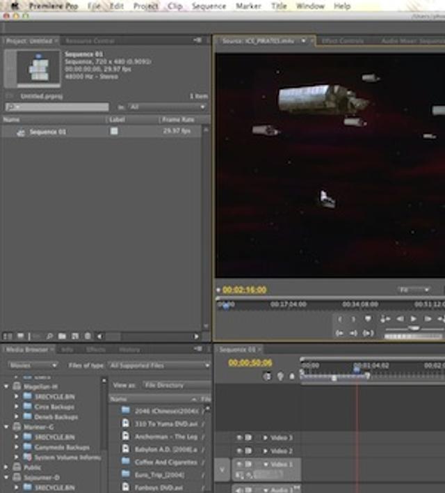The height and width of the screenshot is (493, 445).
Task: Click the label color swatch of Sequence 01
Action: pyautogui.click(x=114, y=131)
